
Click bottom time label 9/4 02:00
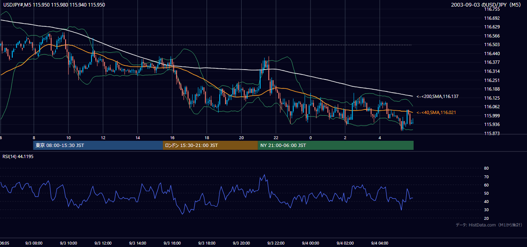coord(346,243)
